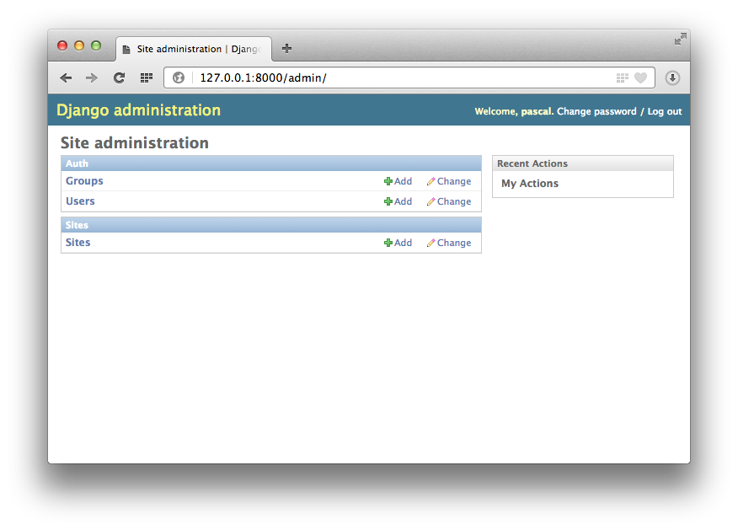The height and width of the screenshot is (530, 738).
Task: Click Add text link for Groups
Action: [403, 181]
